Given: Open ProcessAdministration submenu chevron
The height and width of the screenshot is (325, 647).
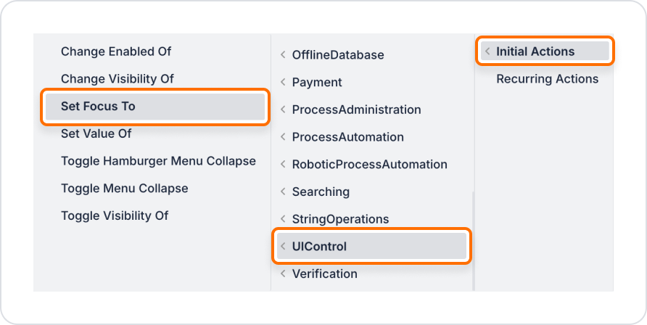Looking at the screenshot, I should [x=283, y=110].
